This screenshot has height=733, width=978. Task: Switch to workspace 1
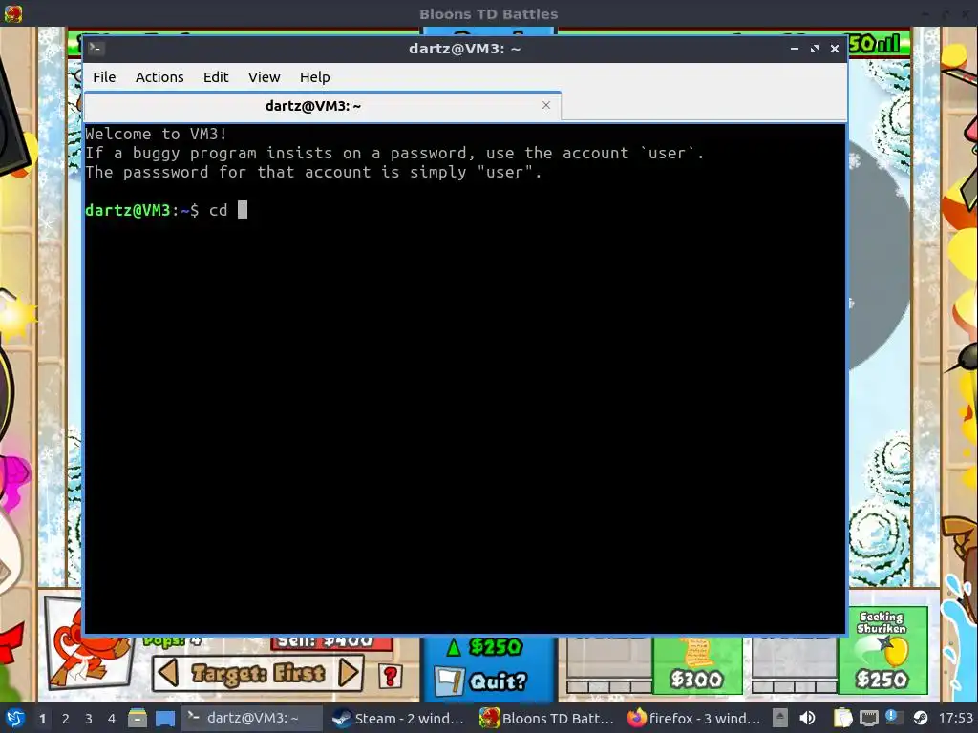point(42,719)
